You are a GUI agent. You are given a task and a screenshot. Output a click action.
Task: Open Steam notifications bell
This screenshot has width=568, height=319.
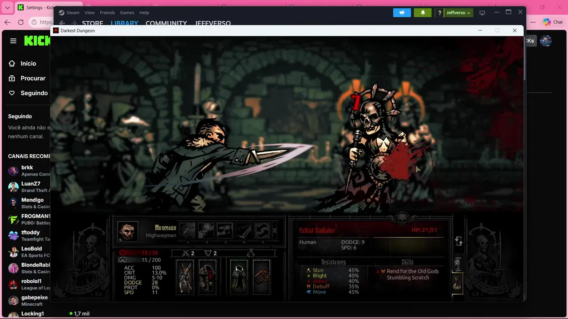[x=423, y=12]
